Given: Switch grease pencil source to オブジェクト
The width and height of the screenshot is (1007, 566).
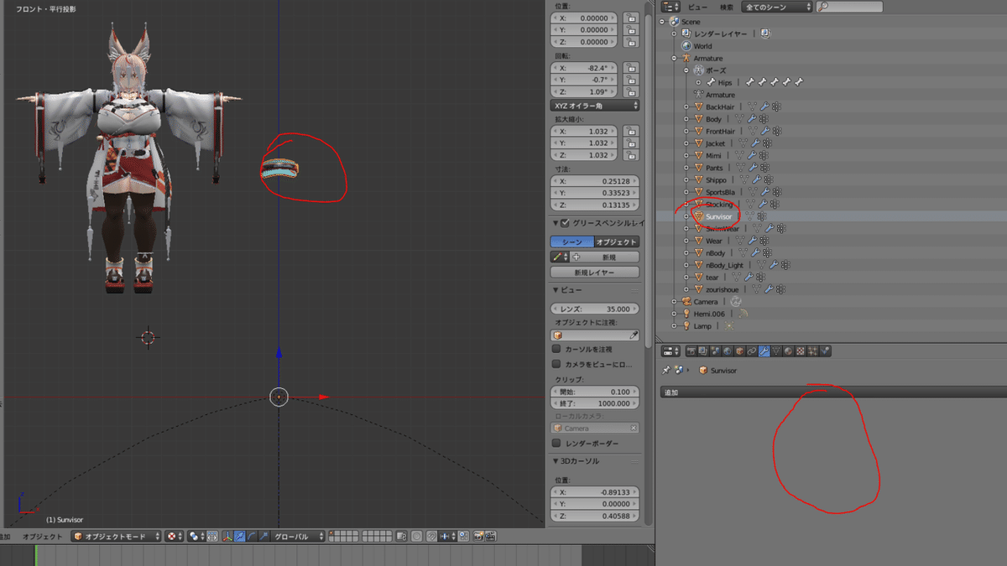Looking at the screenshot, I should point(617,241).
